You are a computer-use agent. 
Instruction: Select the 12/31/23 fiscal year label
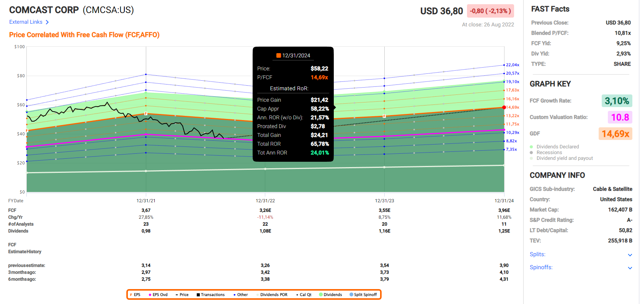point(384,201)
